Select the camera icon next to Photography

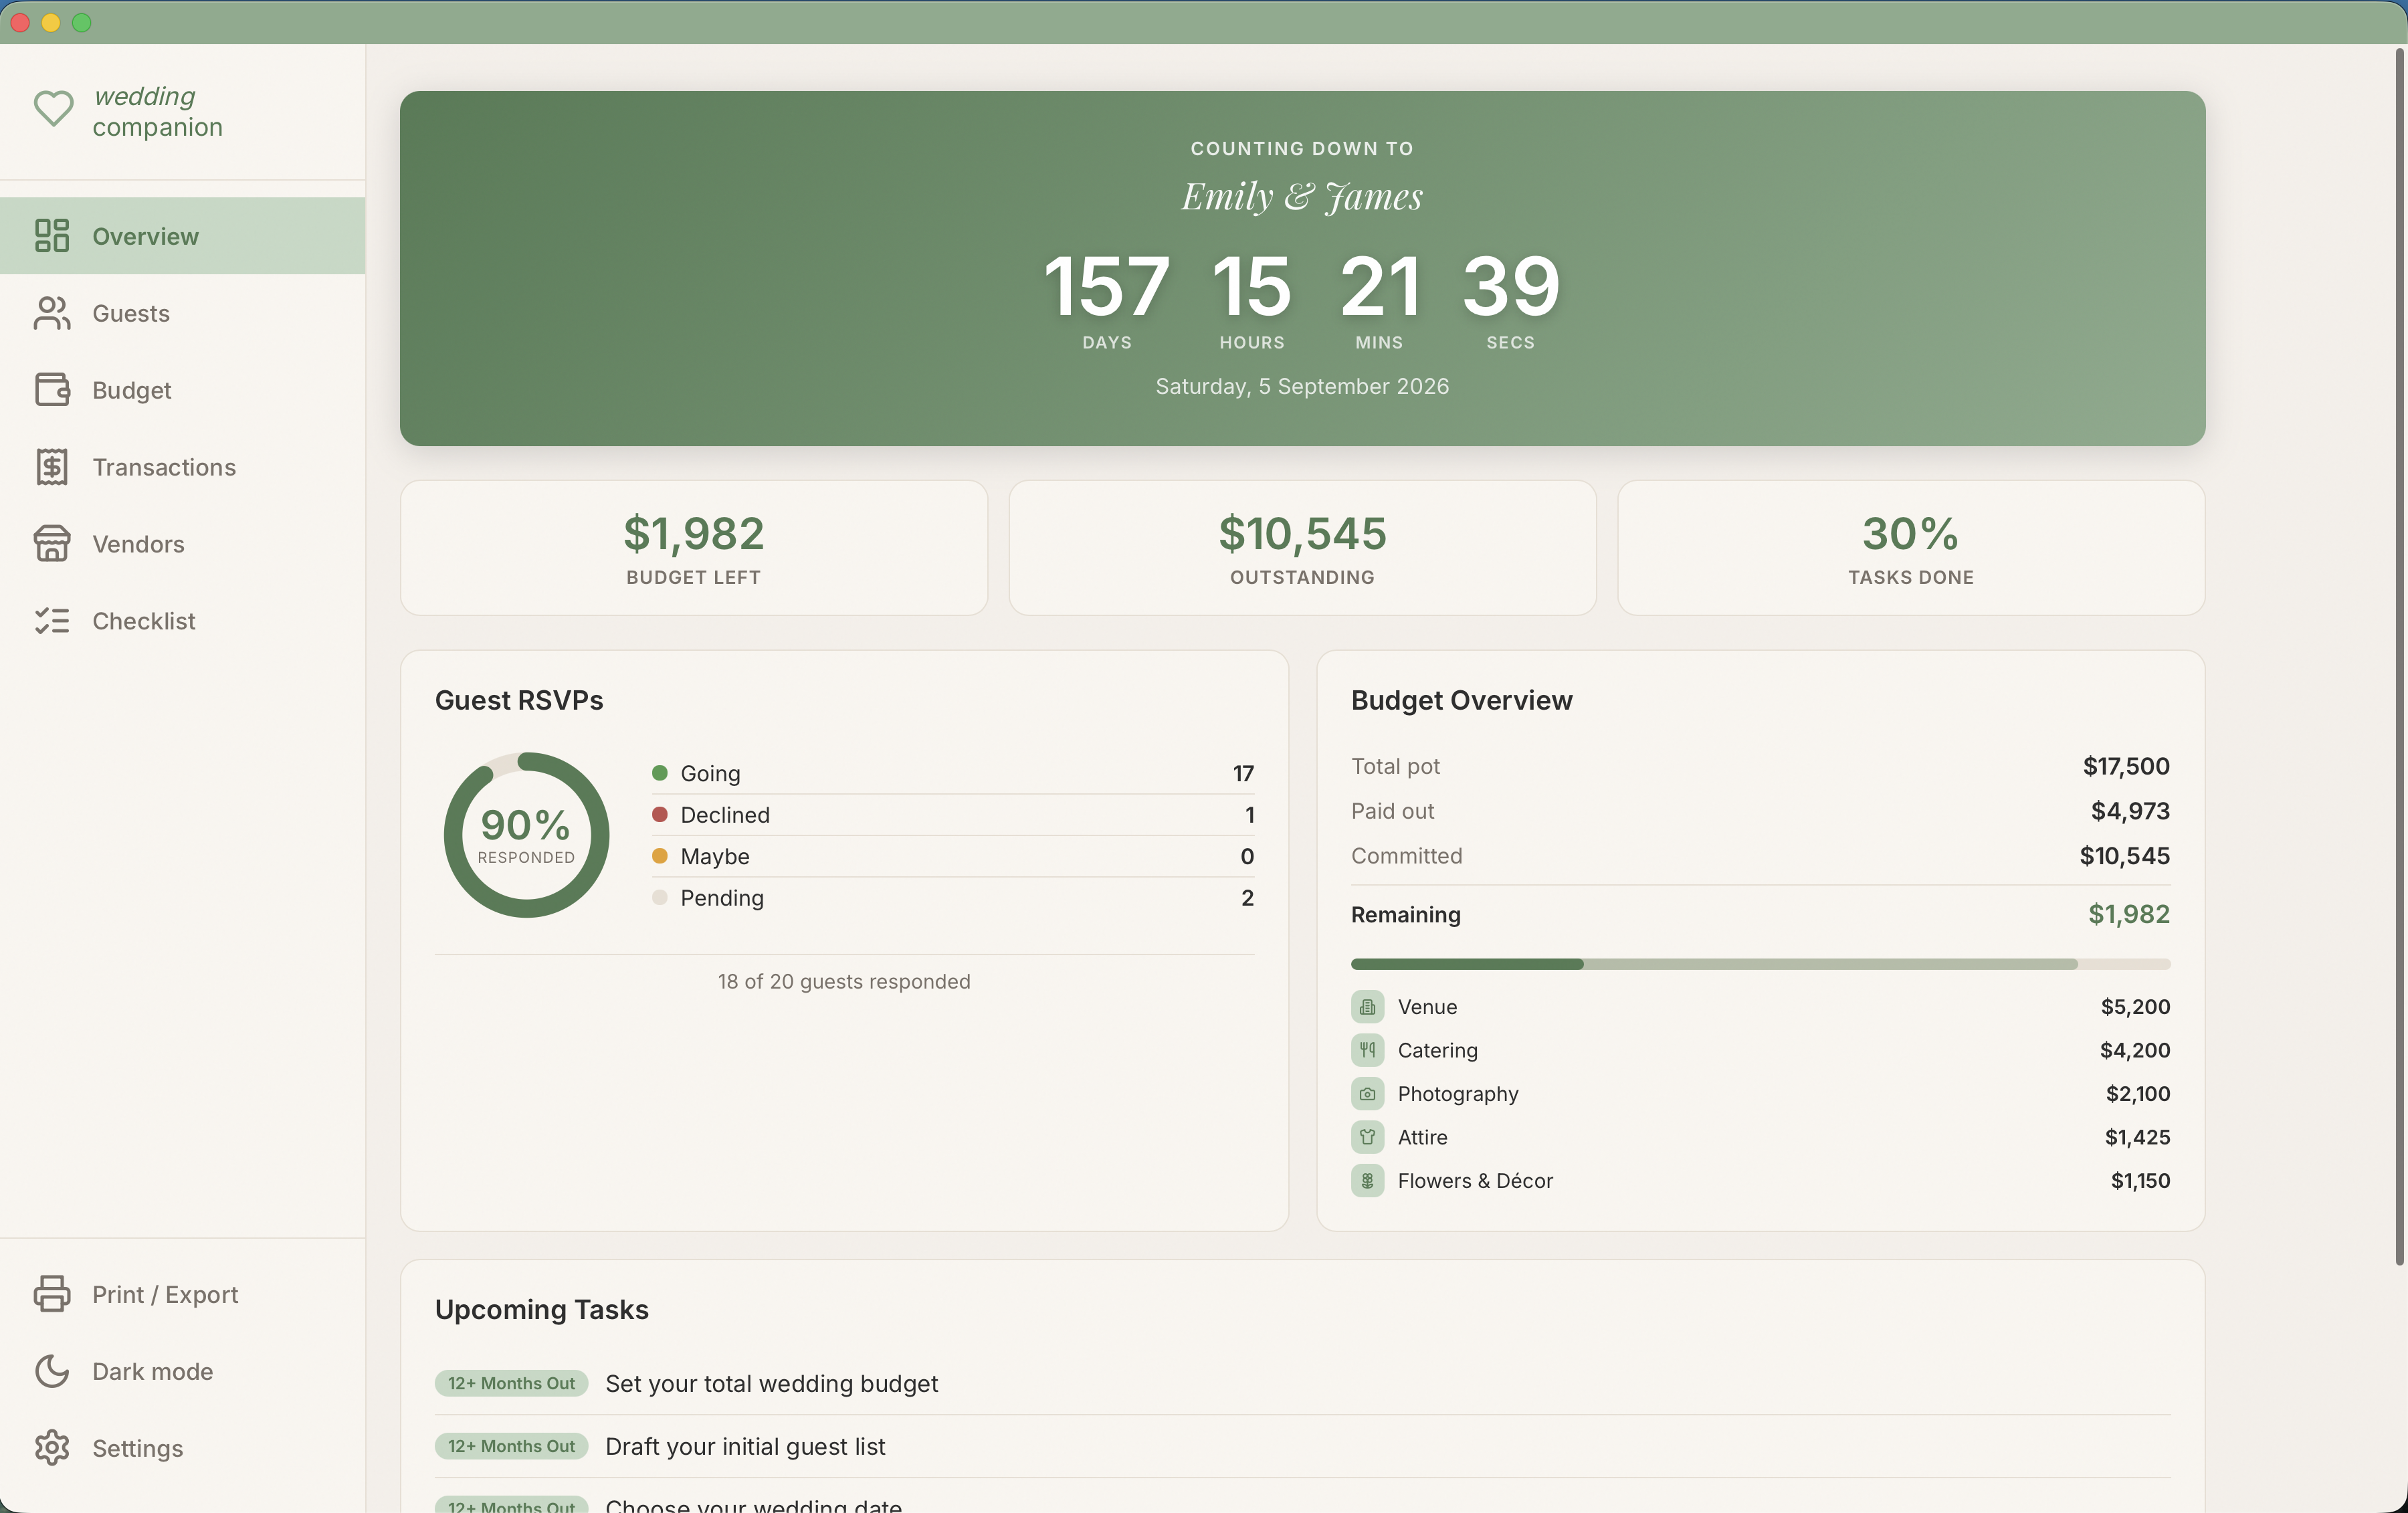coord(1367,1094)
